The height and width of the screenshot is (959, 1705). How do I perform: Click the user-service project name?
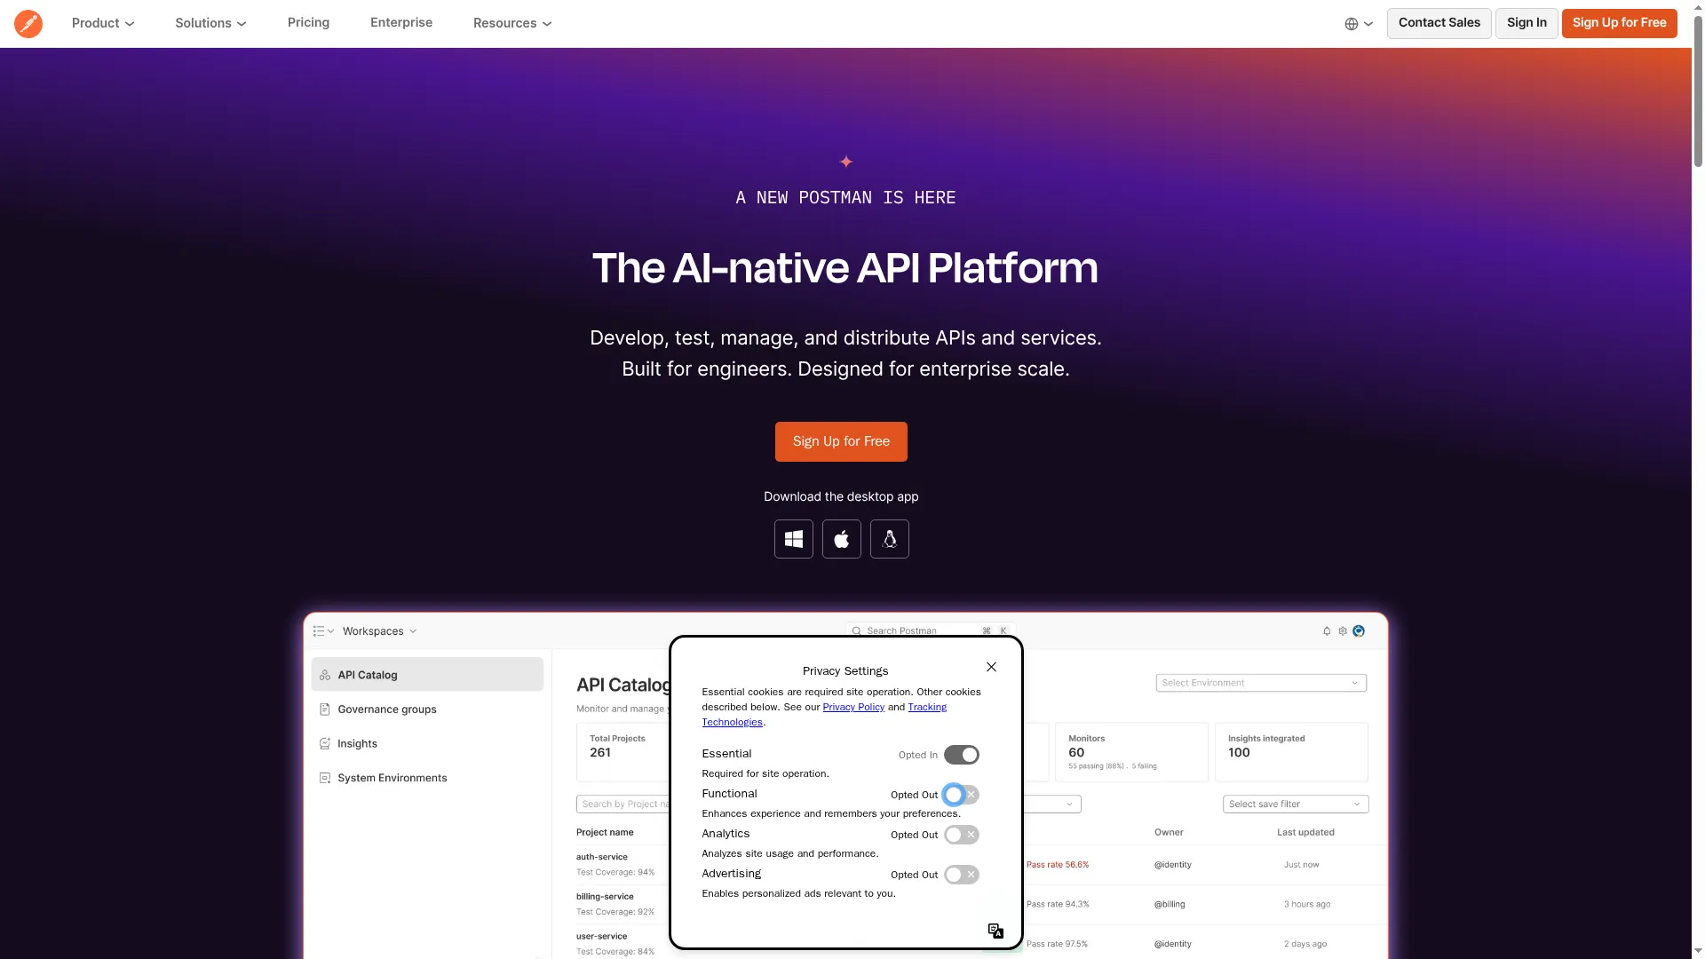(x=602, y=937)
